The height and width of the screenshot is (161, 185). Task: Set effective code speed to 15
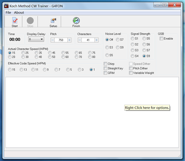coord(10,70)
